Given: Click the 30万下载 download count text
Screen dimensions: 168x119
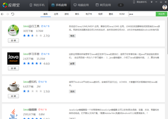Looking at the screenshot, I should click(x=28, y=31).
